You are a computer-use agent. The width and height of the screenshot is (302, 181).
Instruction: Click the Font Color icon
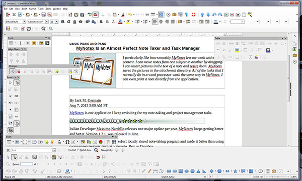click(x=120, y=22)
